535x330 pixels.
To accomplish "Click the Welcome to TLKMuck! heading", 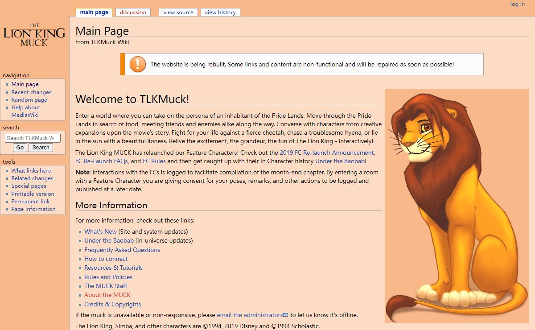I will tap(132, 99).
